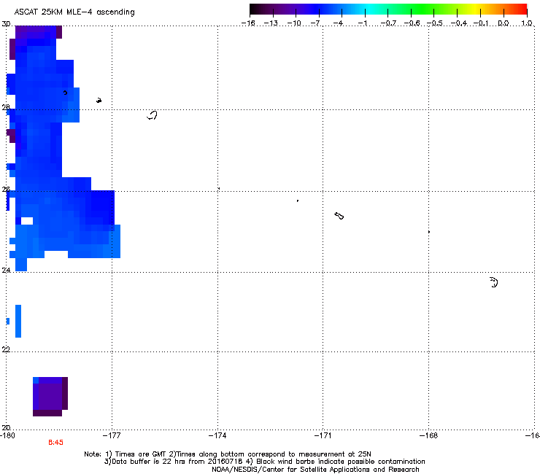Click the red '8:45' time label
Screen dimensions: 540x474
[55, 443]
